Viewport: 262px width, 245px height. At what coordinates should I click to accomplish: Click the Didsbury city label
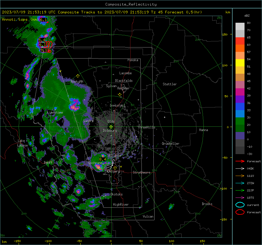(110, 131)
